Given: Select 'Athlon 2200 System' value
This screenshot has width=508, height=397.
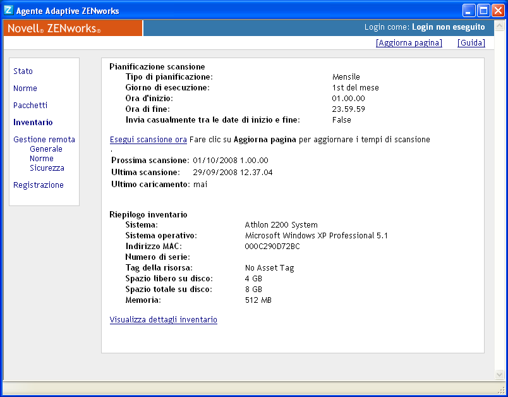Looking at the screenshot, I should (281, 225).
